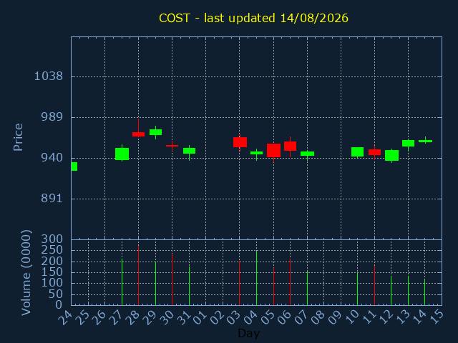The height and width of the screenshot is (343, 458).
Task: Click the chart title "COST - last updated 14/08/2026"
Action: [253, 18]
